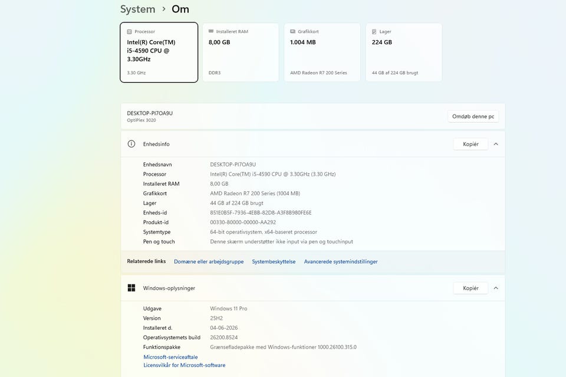566x377 pixels.
Task: Click the Processor chip icon in the top card
Action: click(x=129, y=32)
